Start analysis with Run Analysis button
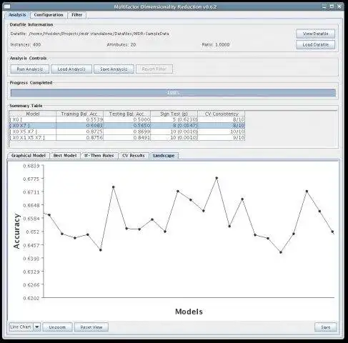Viewport: 348px width, 343px height. pyautogui.click(x=30, y=69)
